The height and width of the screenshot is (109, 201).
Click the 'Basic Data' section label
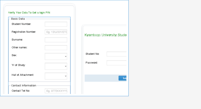pyautogui.click(x=18, y=19)
